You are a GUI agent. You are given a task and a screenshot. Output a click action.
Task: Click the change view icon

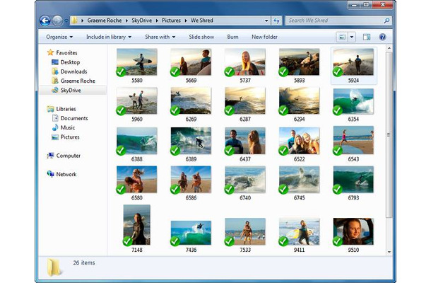[x=342, y=37]
